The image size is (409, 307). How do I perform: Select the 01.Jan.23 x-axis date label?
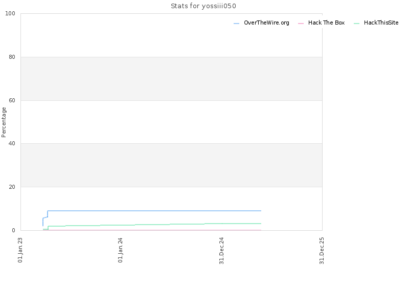click(20, 250)
